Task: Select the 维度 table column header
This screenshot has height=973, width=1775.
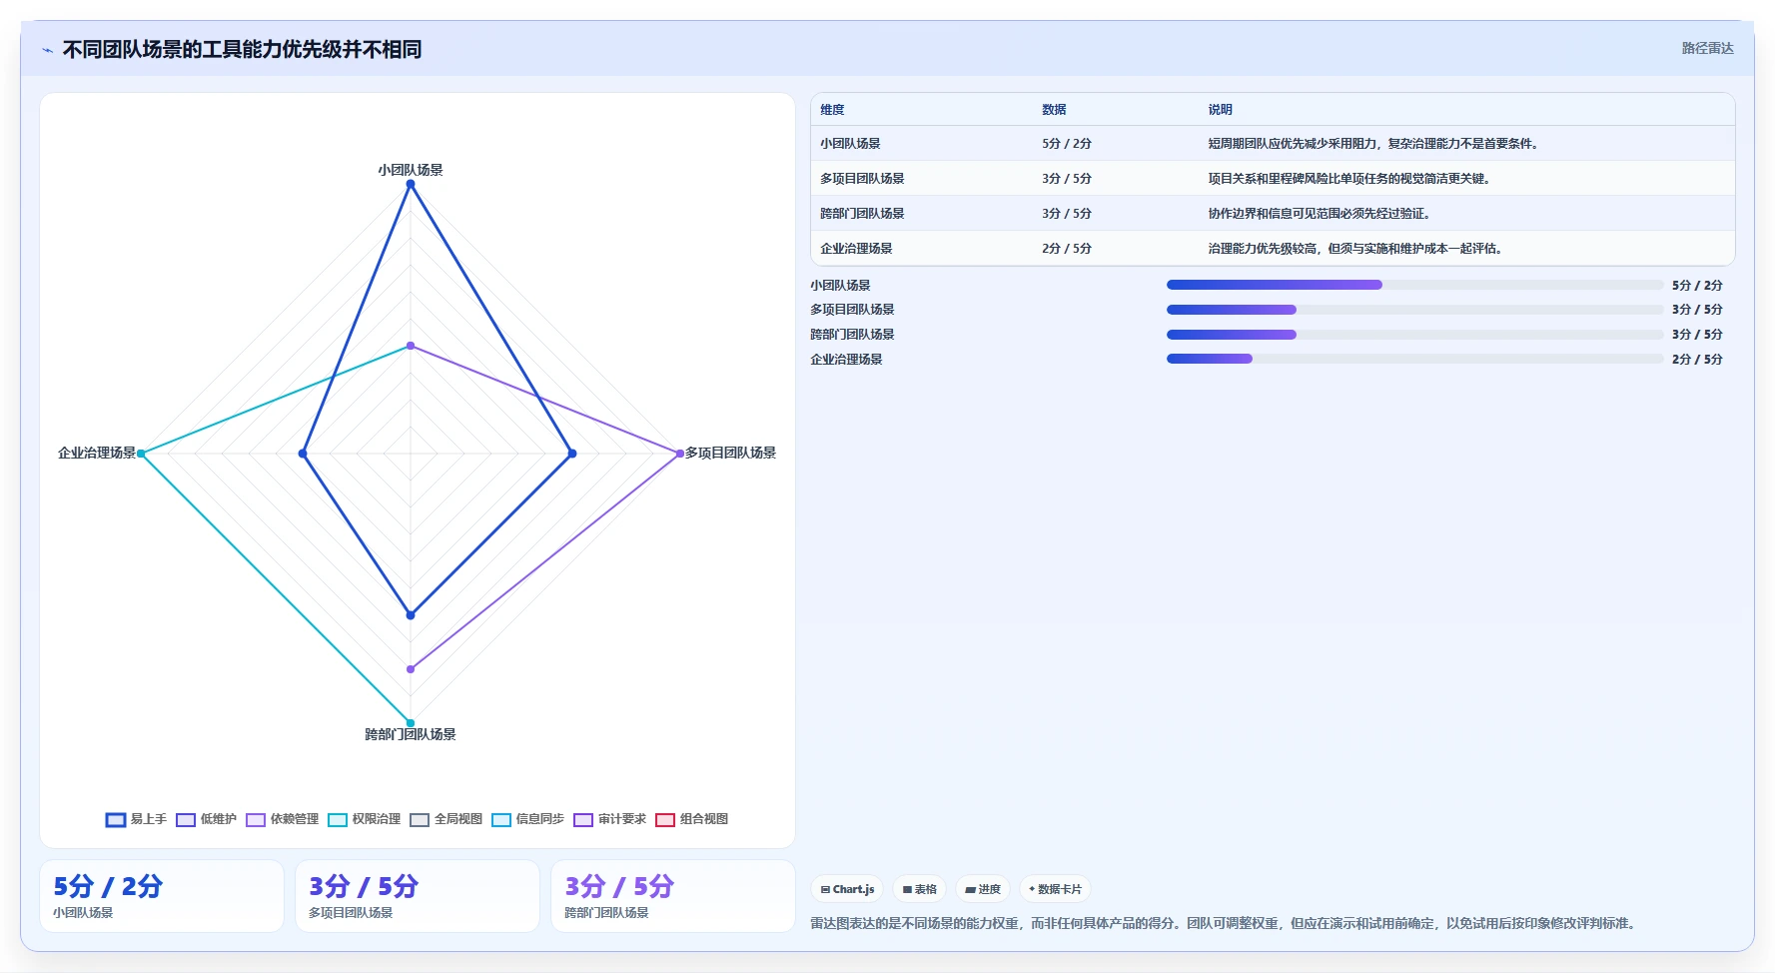Action: coord(832,110)
